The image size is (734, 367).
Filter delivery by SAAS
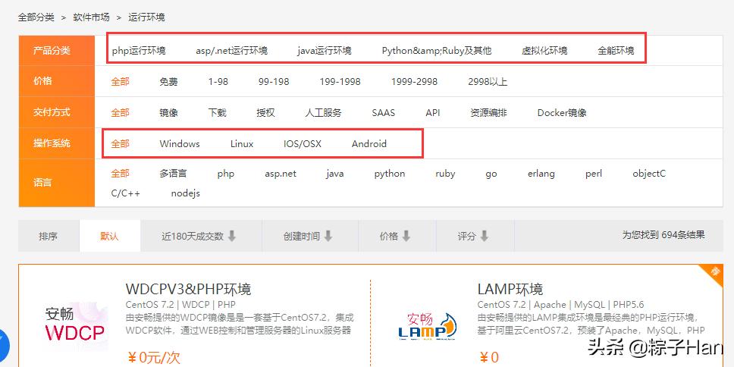point(384,113)
